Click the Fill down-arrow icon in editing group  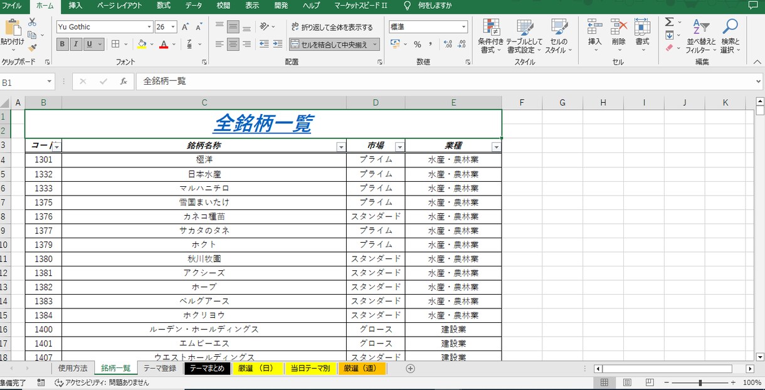pyautogui.click(x=669, y=35)
